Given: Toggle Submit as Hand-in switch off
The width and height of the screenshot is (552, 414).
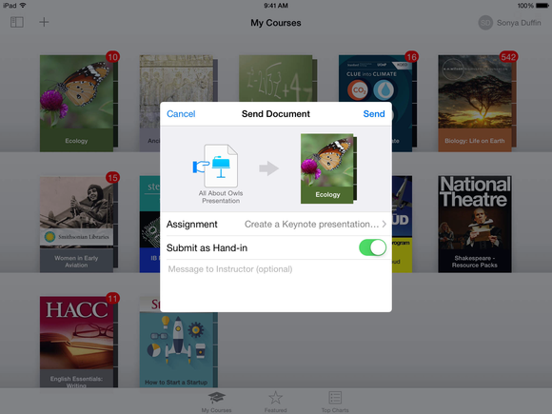Looking at the screenshot, I should [372, 247].
